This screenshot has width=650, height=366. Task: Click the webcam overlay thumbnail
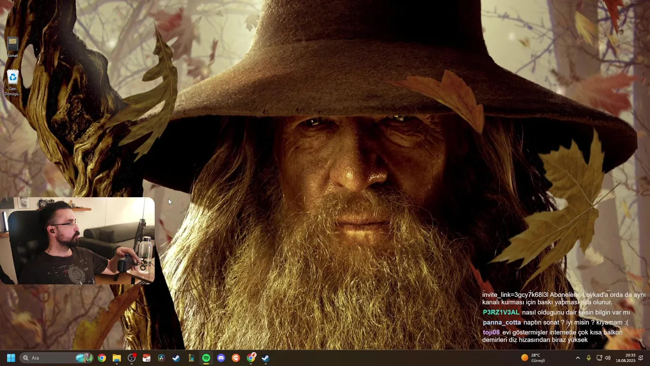point(77,240)
